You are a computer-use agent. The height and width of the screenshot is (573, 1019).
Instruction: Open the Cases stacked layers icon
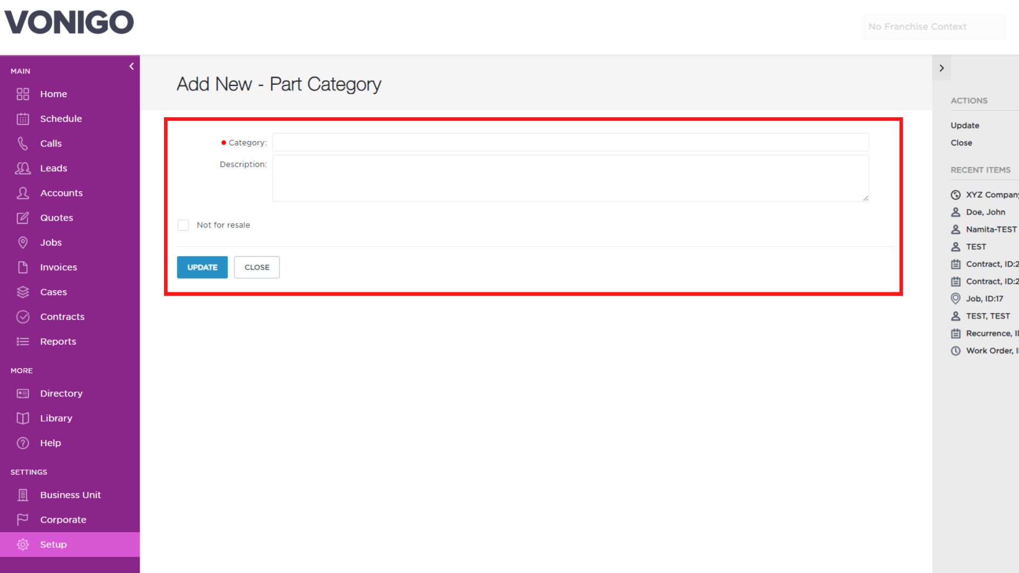tap(23, 292)
